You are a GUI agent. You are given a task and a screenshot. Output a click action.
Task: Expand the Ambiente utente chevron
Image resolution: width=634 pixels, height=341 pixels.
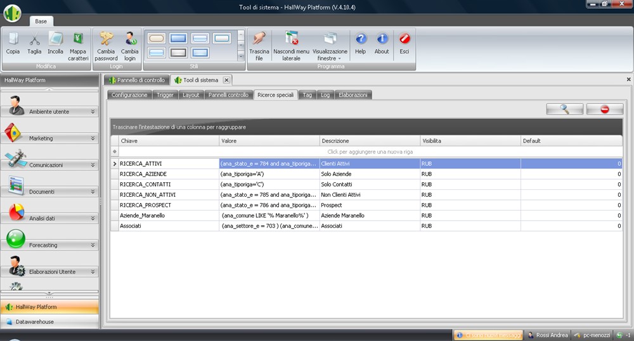pos(93,111)
